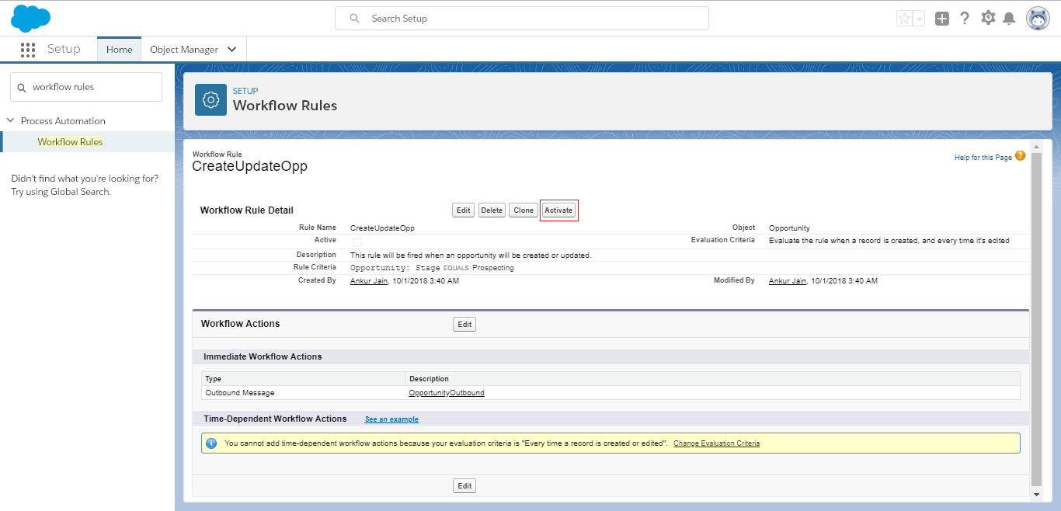
Task: Open the user profile avatar
Action: tap(1038, 18)
